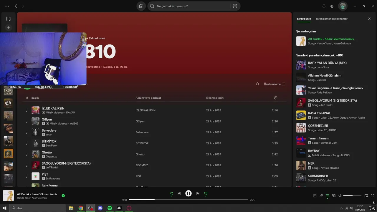Toggle shuffle playback
Viewport: 377px width, 212px height.
(x=171, y=193)
